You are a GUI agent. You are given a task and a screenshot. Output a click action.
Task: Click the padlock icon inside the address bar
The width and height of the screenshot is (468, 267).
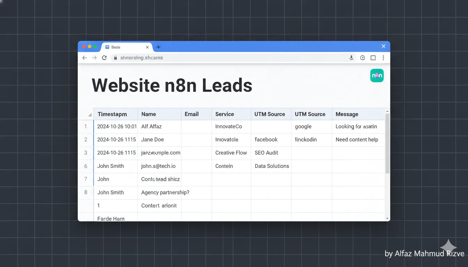point(115,58)
